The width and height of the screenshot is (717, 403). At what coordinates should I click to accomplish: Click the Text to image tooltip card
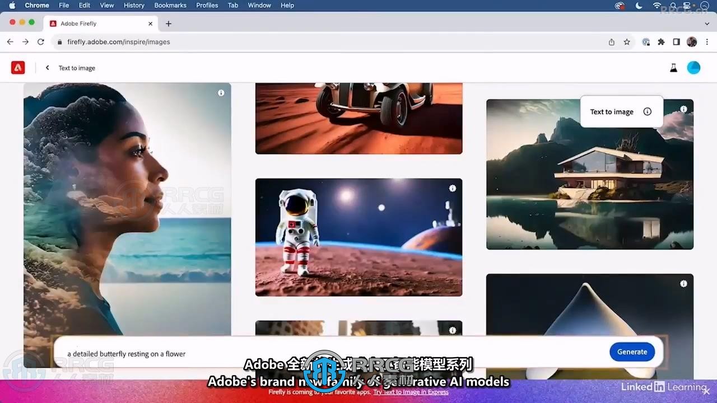pos(622,111)
